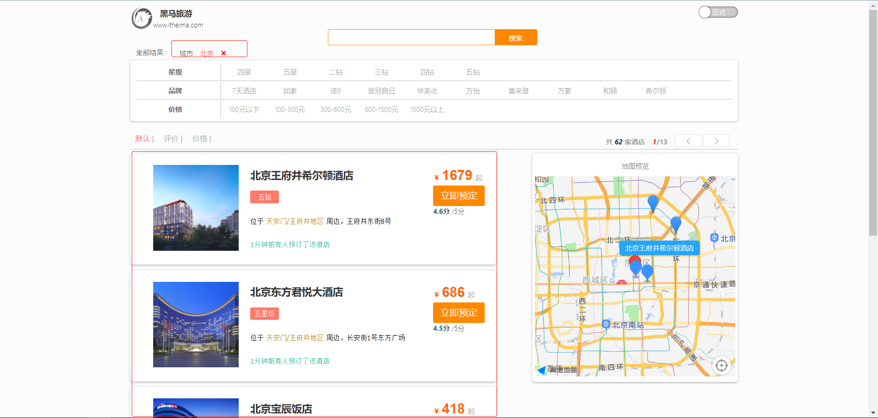Go to previous page with left chevron
This screenshot has width=878, height=418.
coord(688,141)
